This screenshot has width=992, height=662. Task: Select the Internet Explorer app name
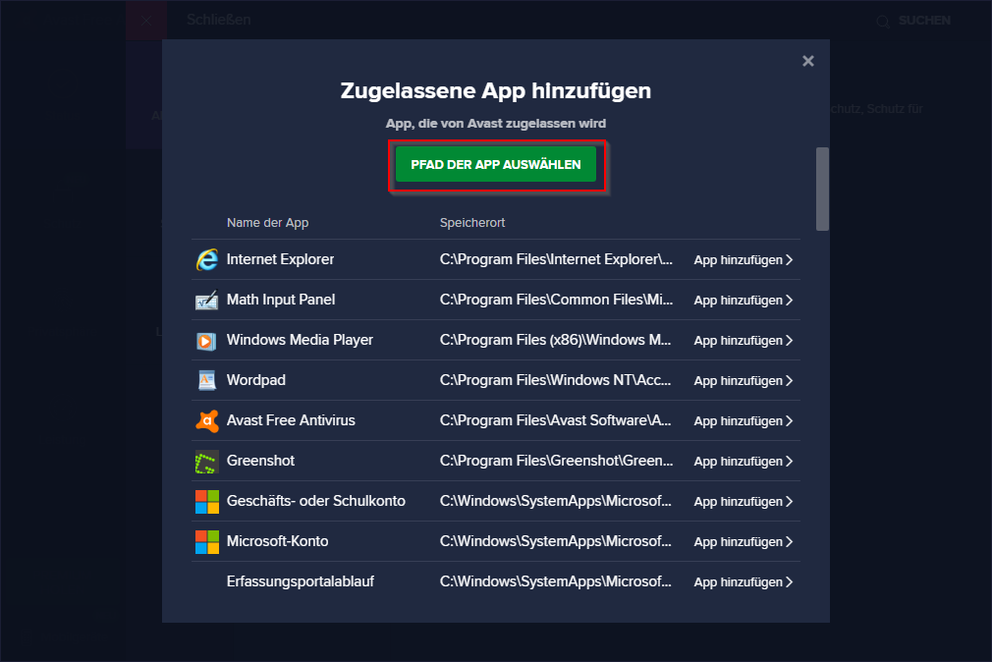(x=280, y=259)
